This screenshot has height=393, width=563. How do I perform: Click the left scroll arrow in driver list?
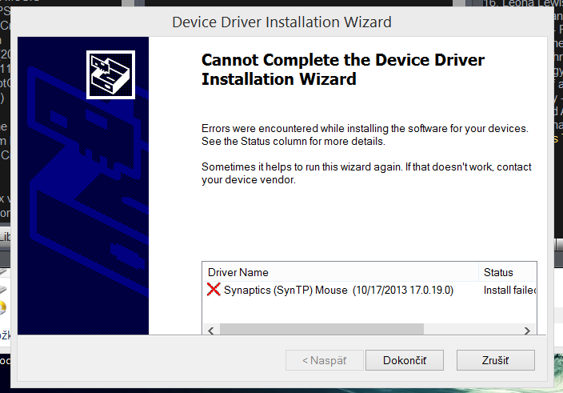[211, 331]
